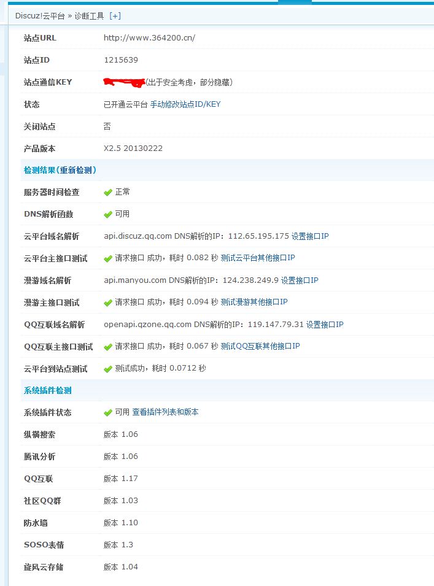The height and width of the screenshot is (586, 434).
Task: Click green check icon for QQ互联主接口测试
Action: 108,347
